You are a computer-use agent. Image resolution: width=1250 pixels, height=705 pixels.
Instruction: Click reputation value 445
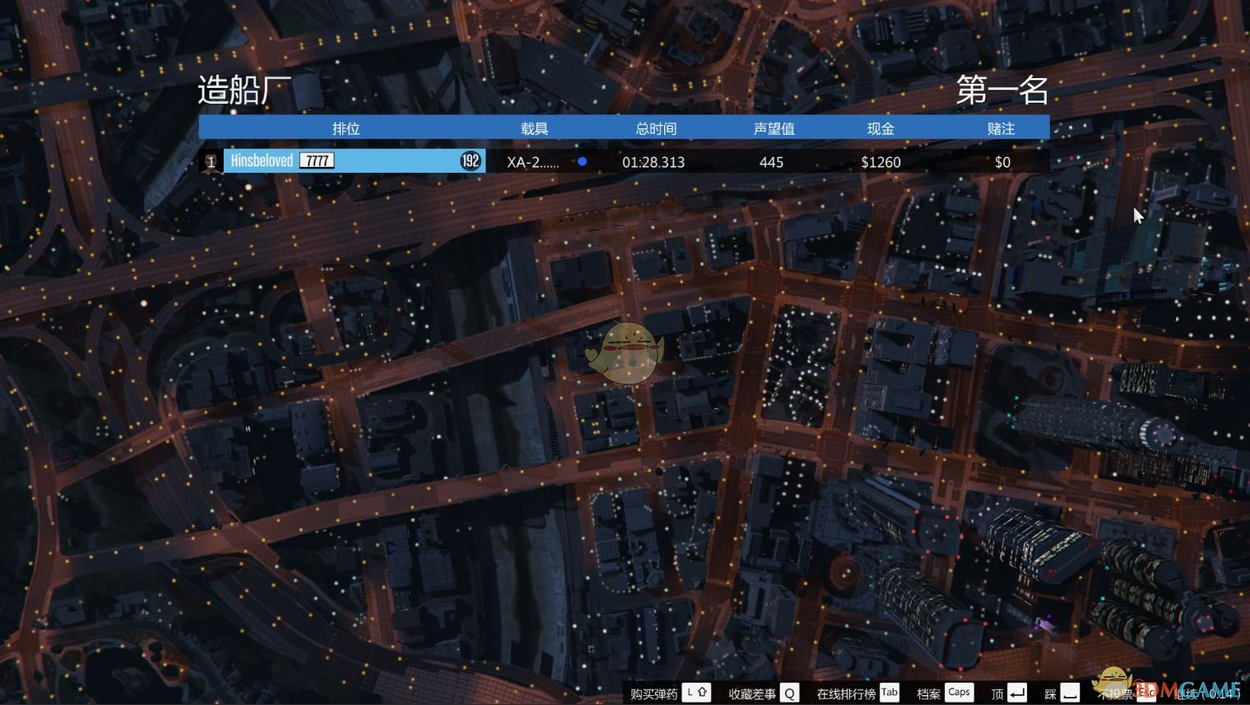tap(771, 162)
